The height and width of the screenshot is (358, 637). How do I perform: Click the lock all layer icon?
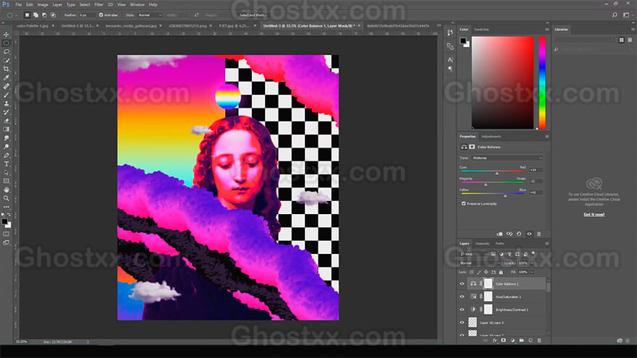(x=501, y=272)
